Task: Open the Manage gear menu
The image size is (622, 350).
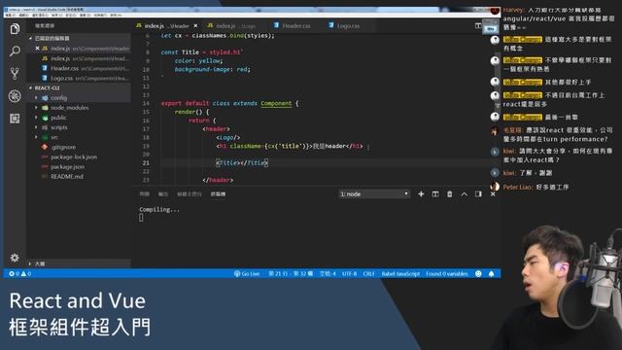Action: click(15, 258)
